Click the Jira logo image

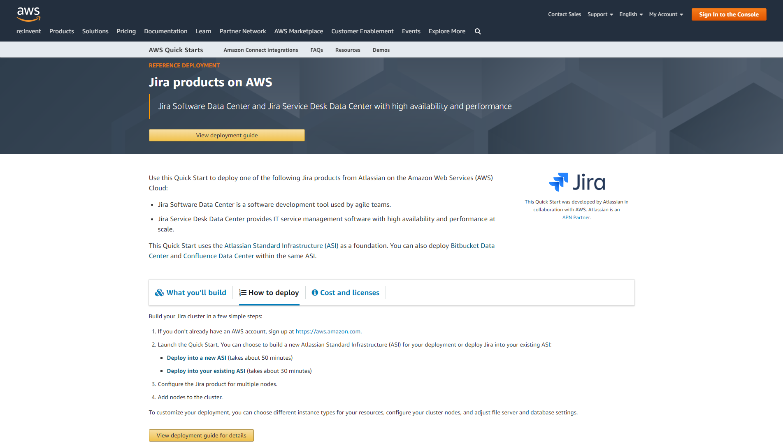(x=577, y=182)
